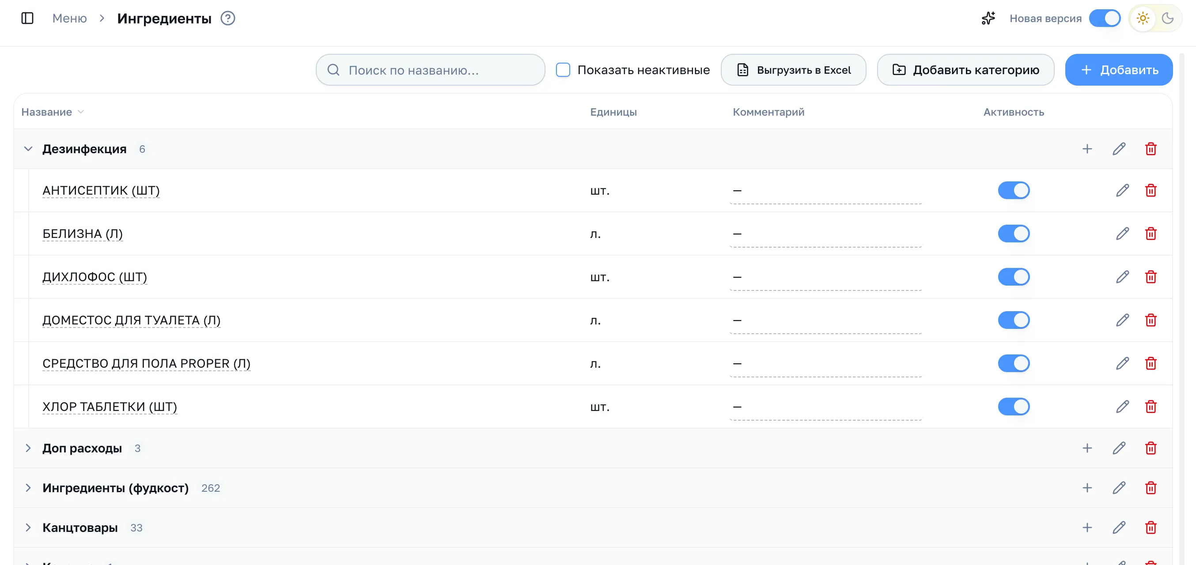
Task: Sort by Название column header
Action: pos(53,112)
